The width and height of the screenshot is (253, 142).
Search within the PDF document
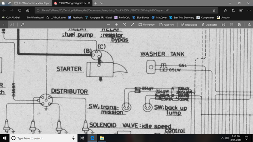pos(23,24)
